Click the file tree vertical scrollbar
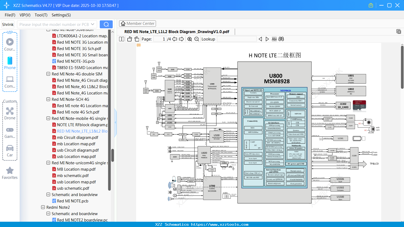This screenshot has height=227, width=404. coord(112,155)
